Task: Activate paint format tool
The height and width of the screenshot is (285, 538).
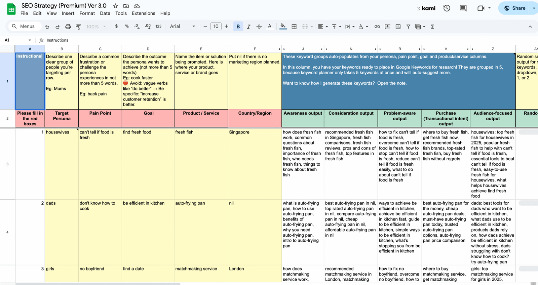Action: point(78,27)
